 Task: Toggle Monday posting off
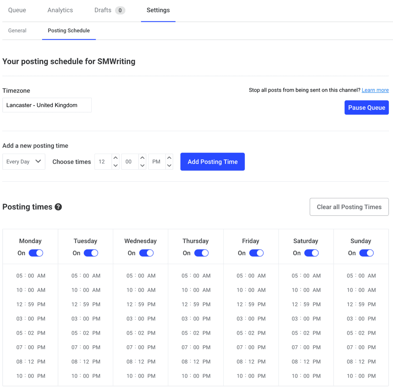(36, 253)
